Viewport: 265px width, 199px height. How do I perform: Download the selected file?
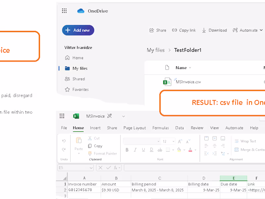(214, 30)
